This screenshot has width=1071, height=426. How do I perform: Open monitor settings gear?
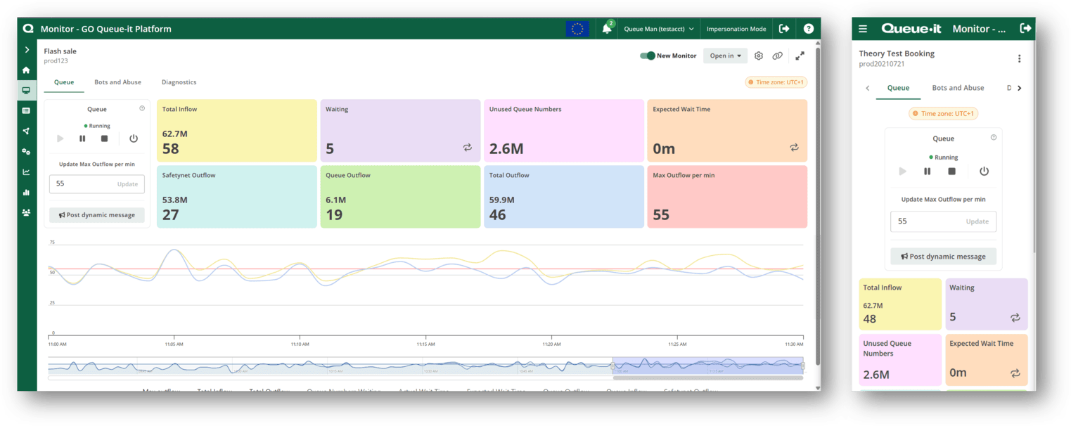click(758, 55)
